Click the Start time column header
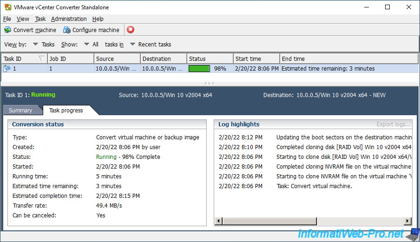Screen dimensions: 420x242 [x=256, y=59]
